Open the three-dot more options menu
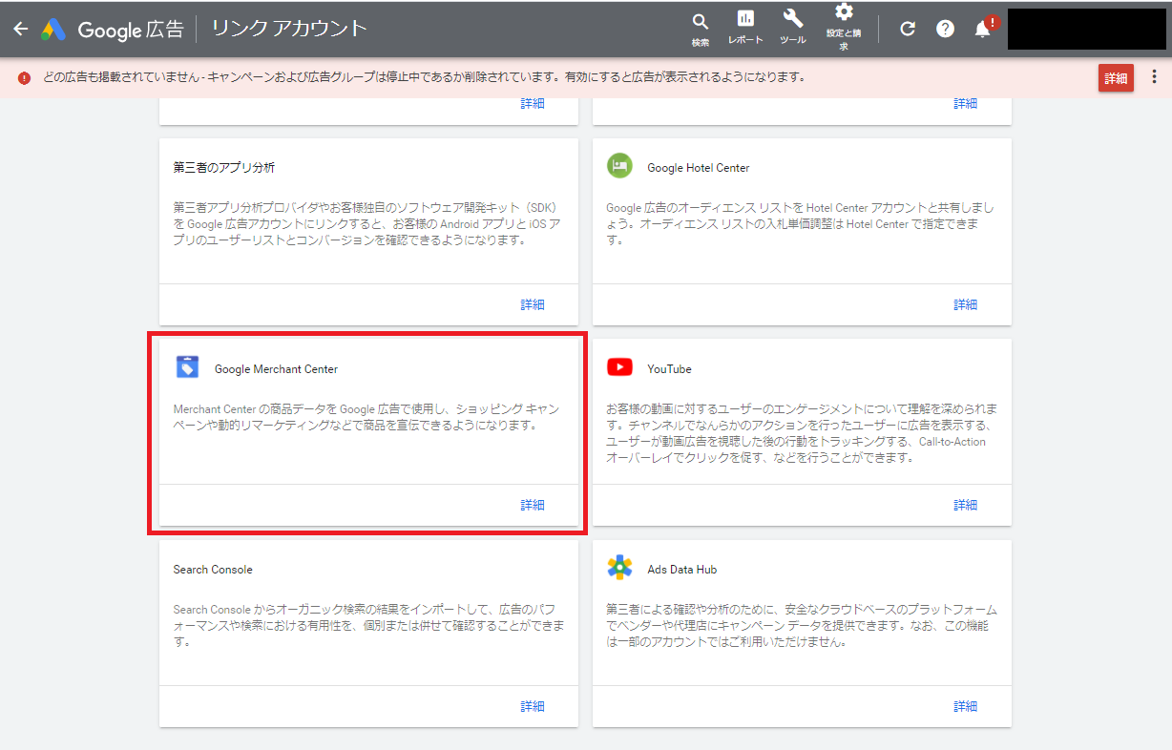 pos(1154,77)
